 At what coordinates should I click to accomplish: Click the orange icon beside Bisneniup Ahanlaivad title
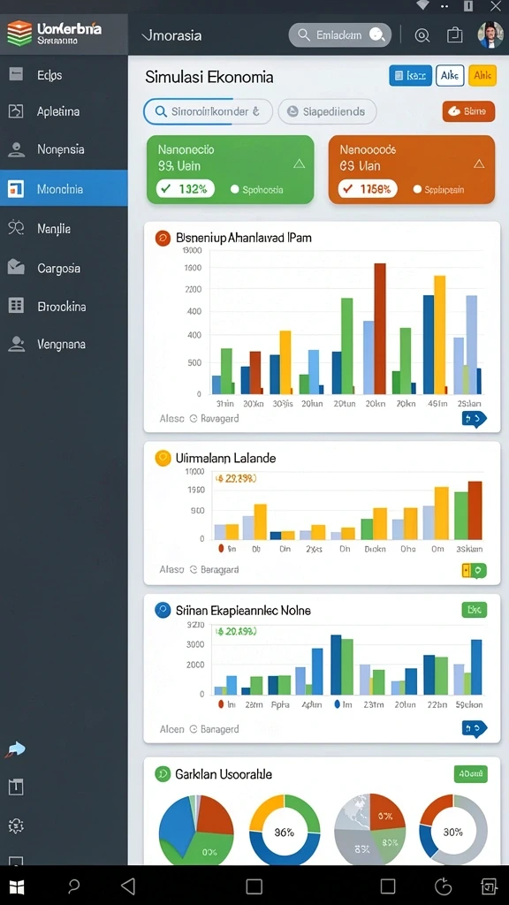[163, 237]
